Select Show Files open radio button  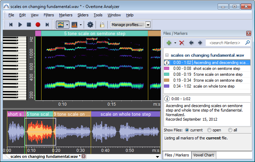pyautogui.click(x=209, y=130)
